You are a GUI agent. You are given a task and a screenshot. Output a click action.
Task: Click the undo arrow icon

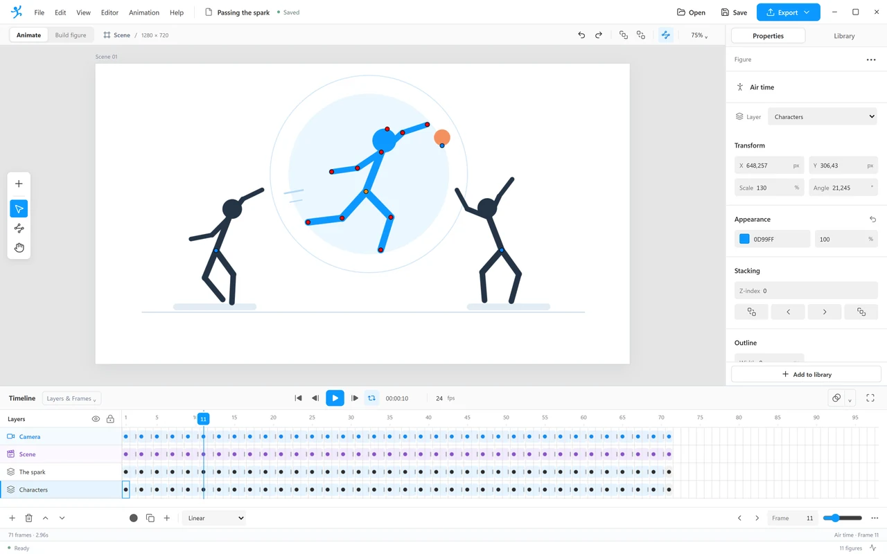click(581, 35)
